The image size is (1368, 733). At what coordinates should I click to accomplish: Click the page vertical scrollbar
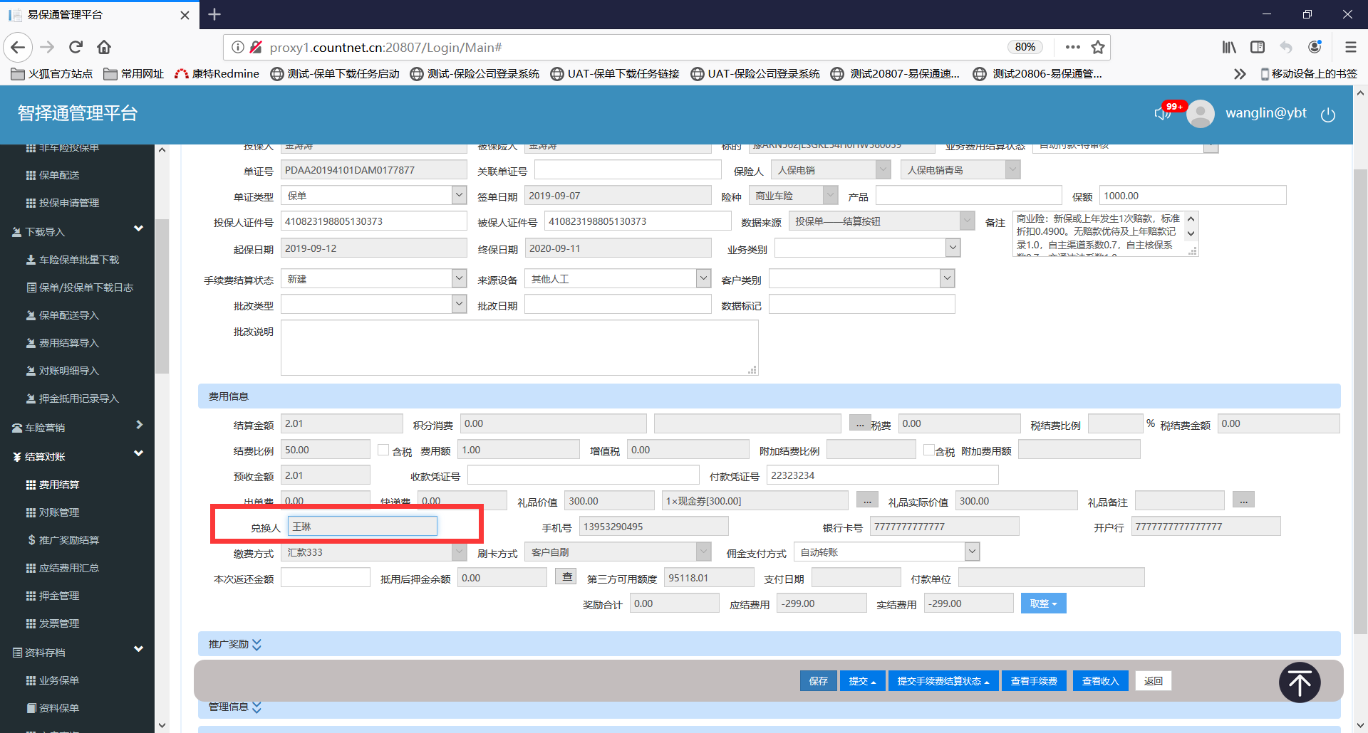[x=1359, y=399]
